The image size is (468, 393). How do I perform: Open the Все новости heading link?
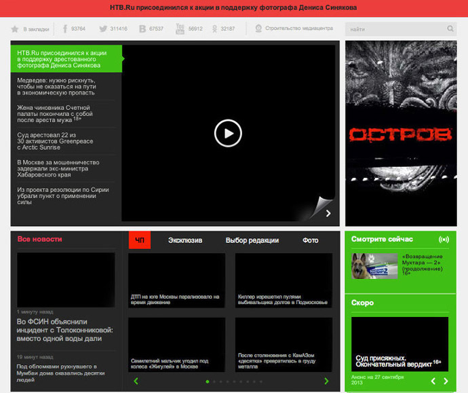point(40,239)
